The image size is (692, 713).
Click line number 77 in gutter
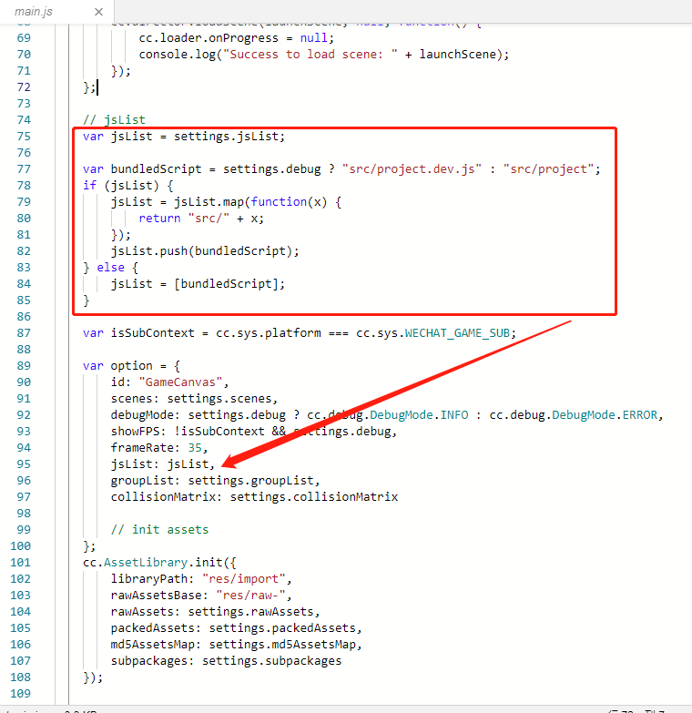coord(24,169)
